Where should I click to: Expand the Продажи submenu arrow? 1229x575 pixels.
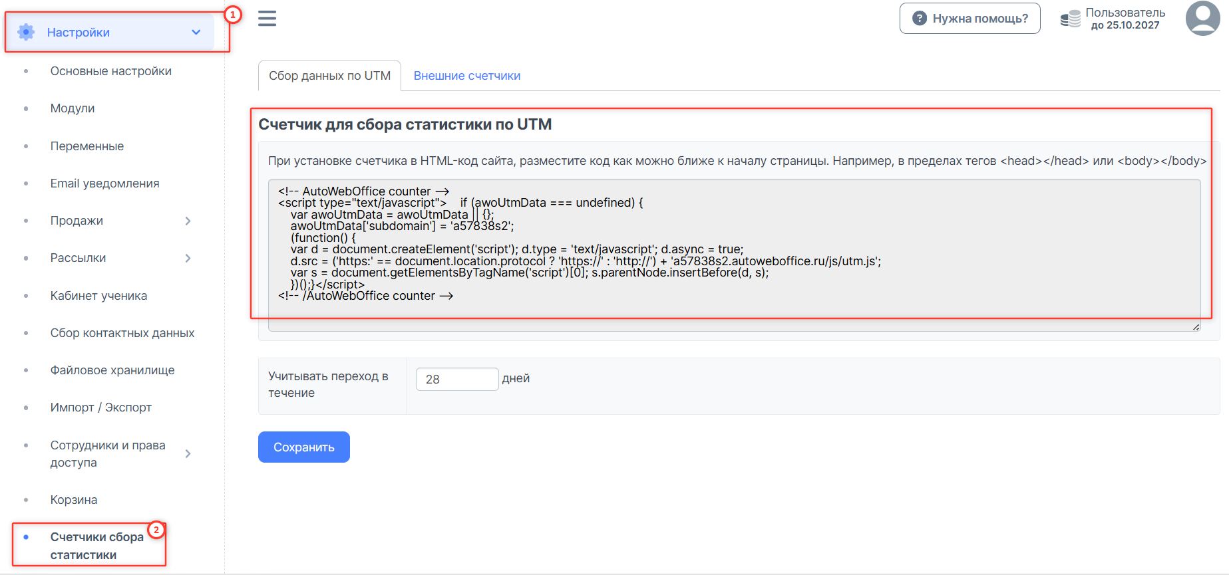coord(188,221)
